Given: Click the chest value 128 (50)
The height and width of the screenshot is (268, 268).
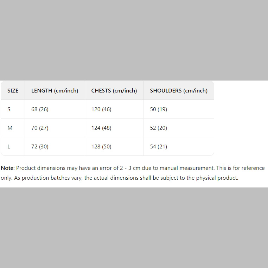Looking at the screenshot, I should pyautogui.click(x=101, y=147).
